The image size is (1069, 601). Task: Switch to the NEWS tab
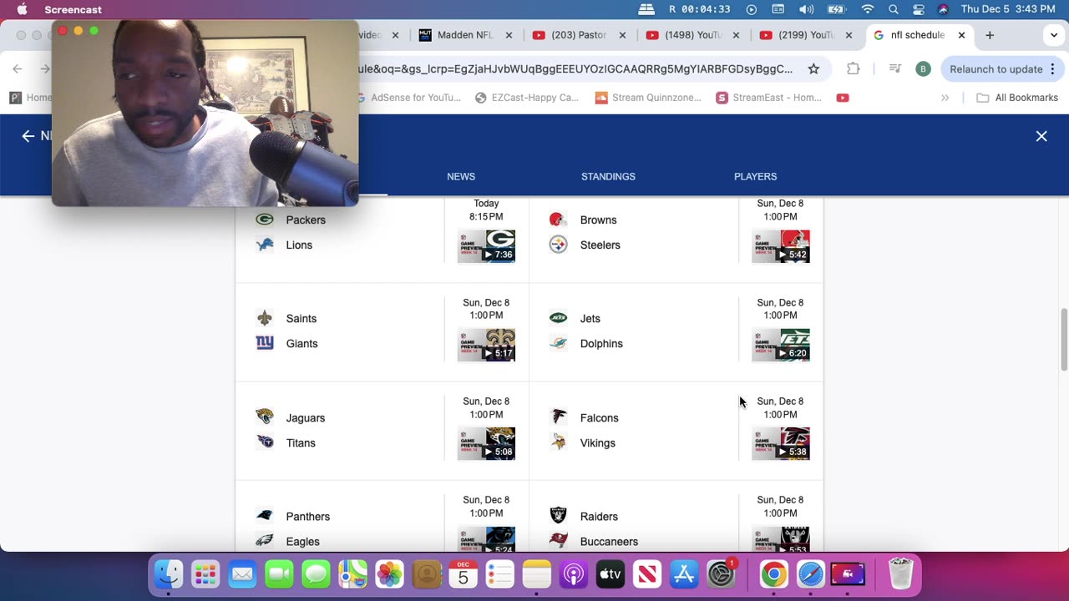coord(461,176)
